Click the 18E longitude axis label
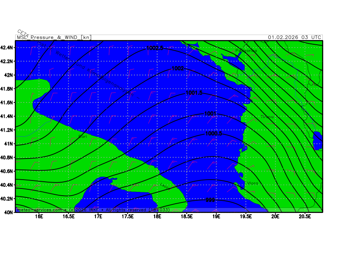 pyautogui.click(x=157, y=216)
